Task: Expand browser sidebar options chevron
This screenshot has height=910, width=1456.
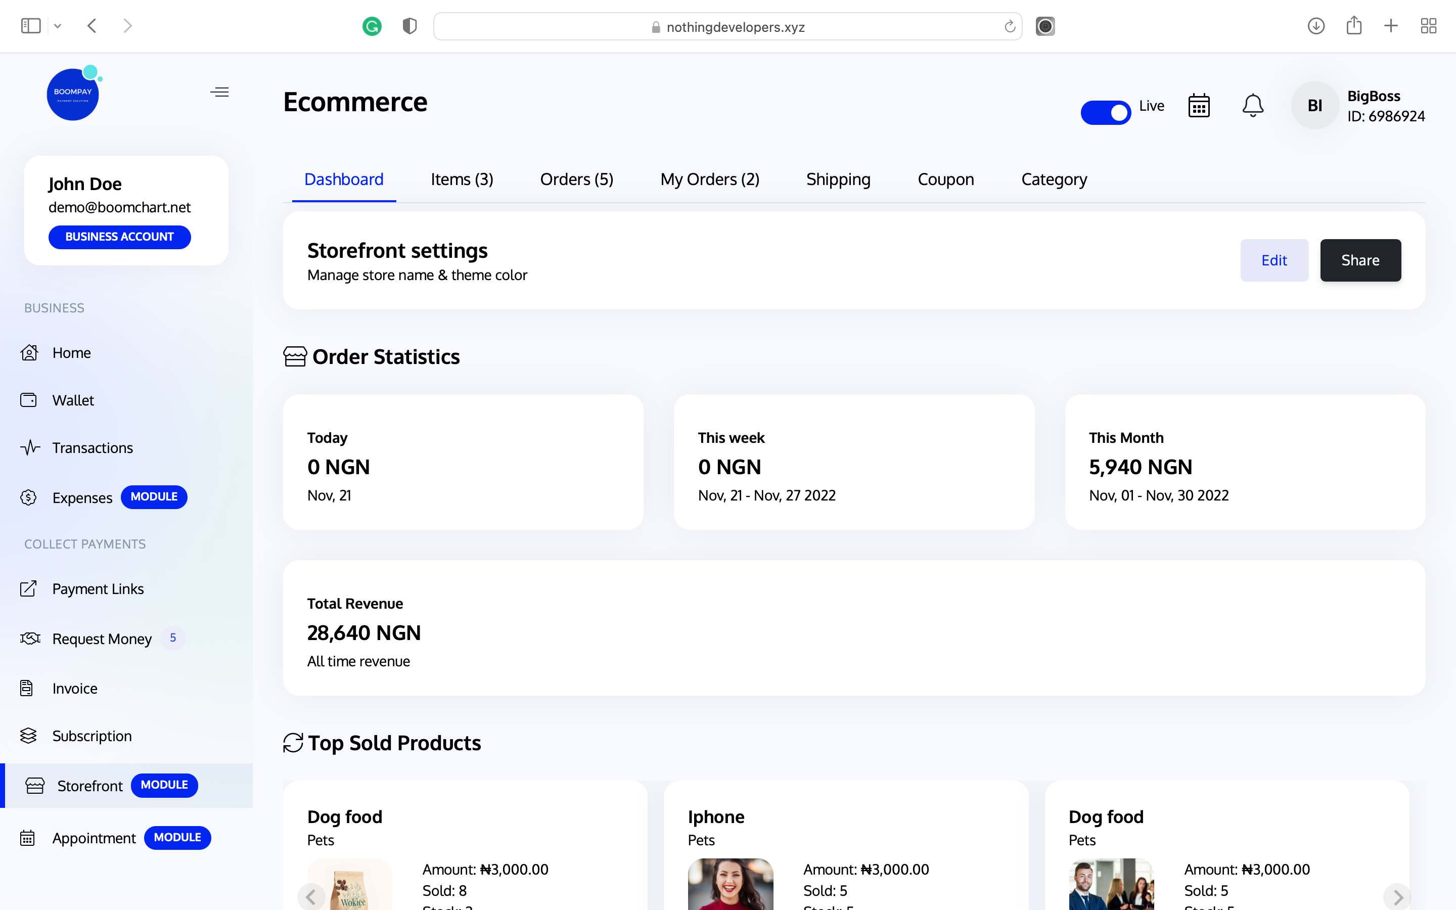Action: [58, 26]
